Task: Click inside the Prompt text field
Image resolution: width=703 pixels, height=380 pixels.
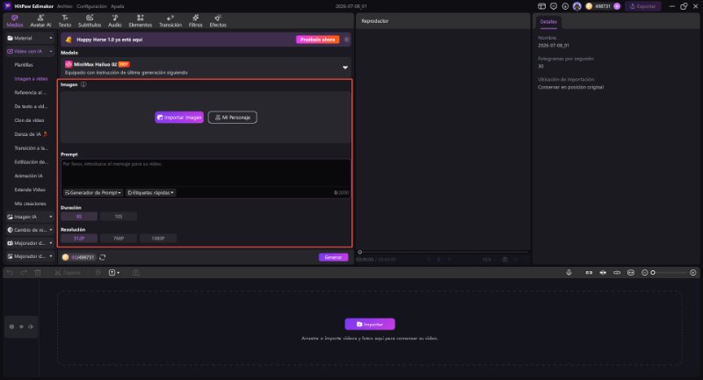Action: [x=206, y=174]
